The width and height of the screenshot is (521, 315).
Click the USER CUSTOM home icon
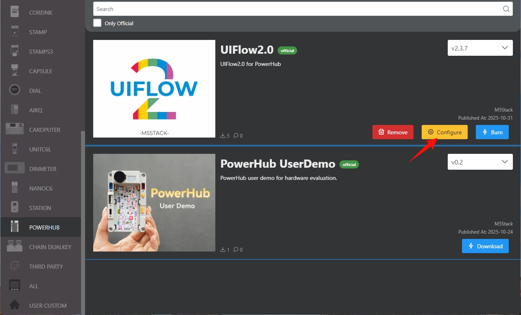tap(15, 305)
